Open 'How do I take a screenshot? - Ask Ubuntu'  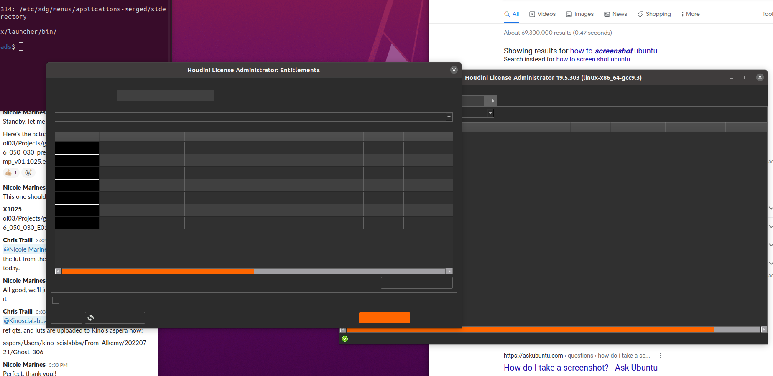[581, 368]
